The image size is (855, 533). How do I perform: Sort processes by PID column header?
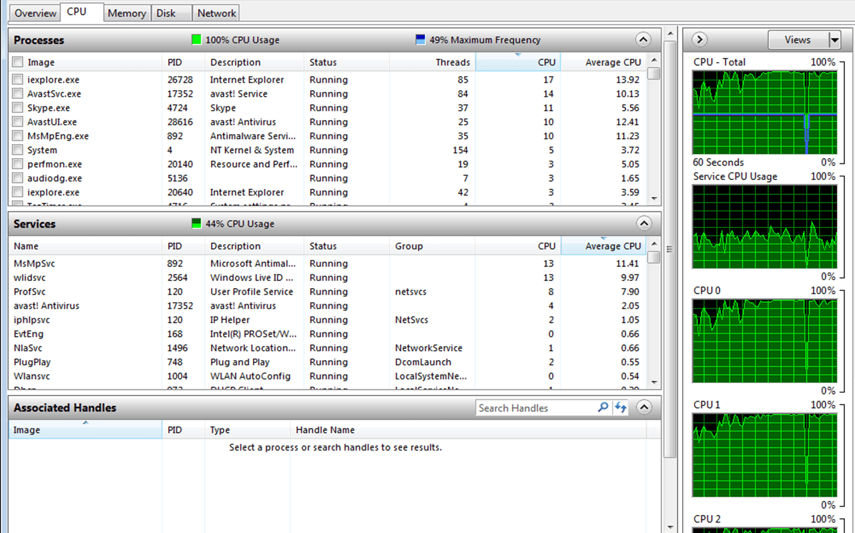(x=183, y=62)
